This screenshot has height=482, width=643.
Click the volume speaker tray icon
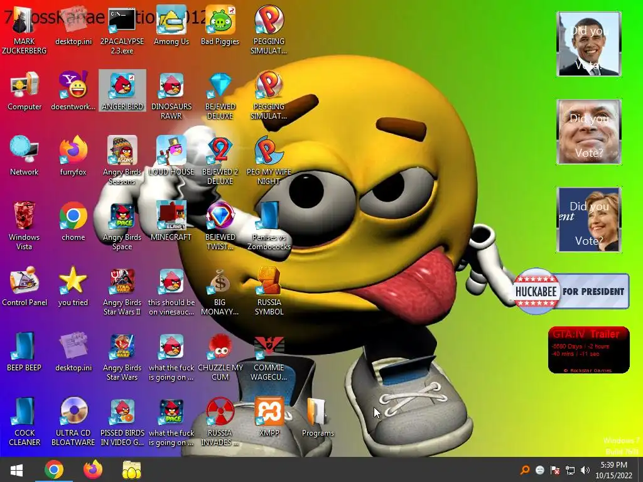[585, 470]
